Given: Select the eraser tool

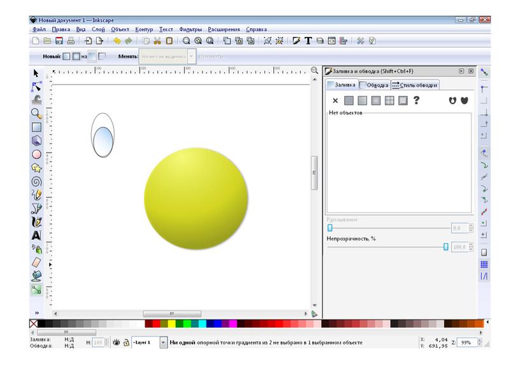Looking at the screenshot, I should (x=36, y=262).
